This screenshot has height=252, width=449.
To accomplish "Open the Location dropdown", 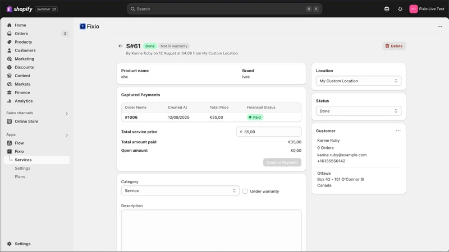I will (x=359, y=81).
